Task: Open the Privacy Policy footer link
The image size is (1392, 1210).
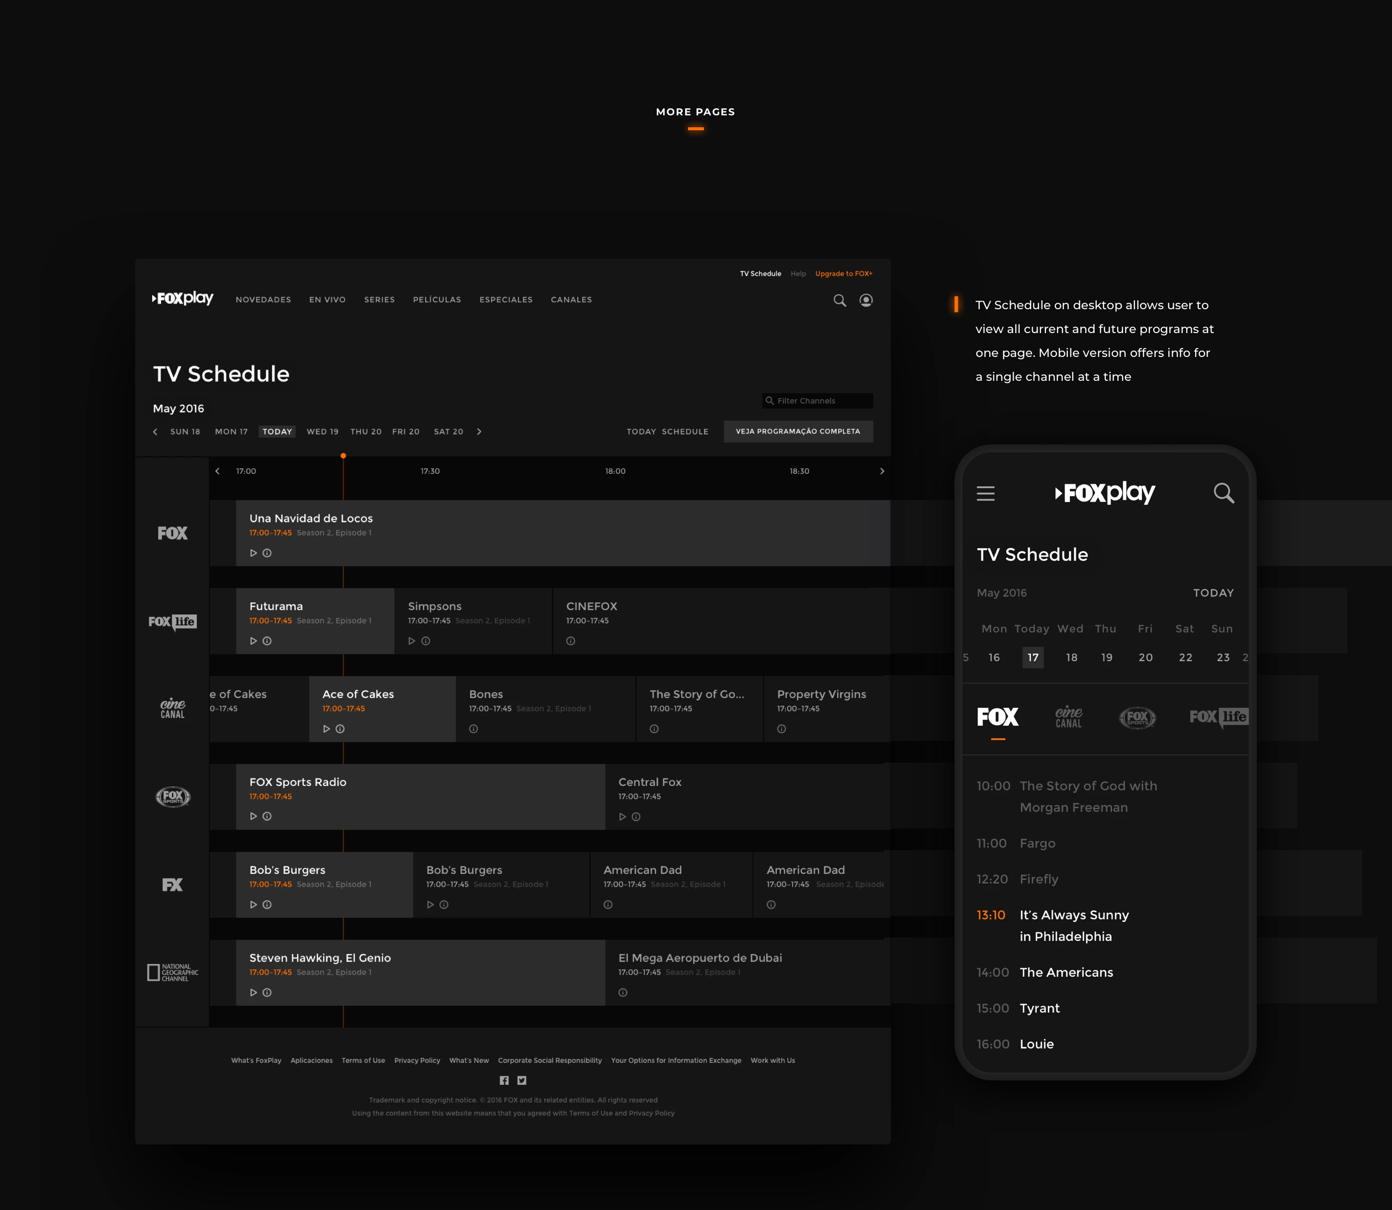Action: point(417,1060)
